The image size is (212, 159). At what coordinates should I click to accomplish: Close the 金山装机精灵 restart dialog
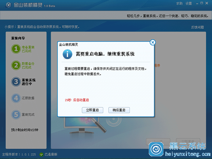[x=153, y=42]
